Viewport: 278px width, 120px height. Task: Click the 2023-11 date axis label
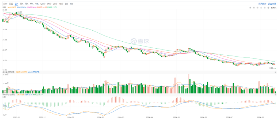click(x=16, y=117)
